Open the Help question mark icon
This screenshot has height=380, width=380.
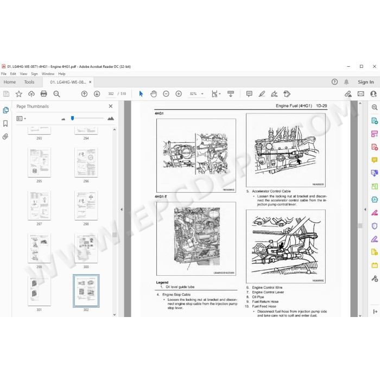pos(334,82)
